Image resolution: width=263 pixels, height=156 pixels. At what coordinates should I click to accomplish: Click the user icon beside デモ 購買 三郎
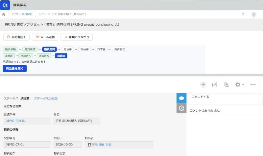(x=89, y=145)
